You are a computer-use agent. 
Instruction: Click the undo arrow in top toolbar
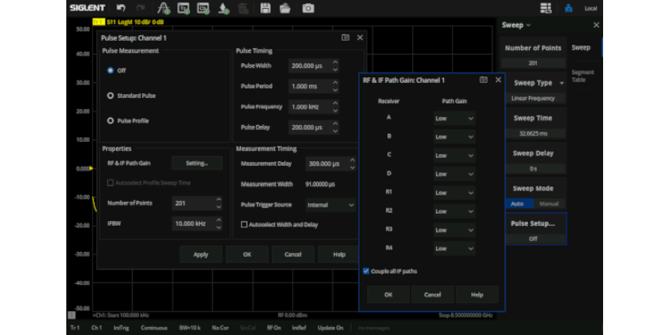coord(121,8)
